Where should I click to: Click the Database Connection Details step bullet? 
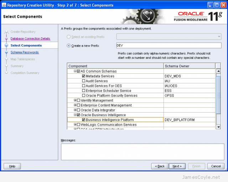pos(6,39)
